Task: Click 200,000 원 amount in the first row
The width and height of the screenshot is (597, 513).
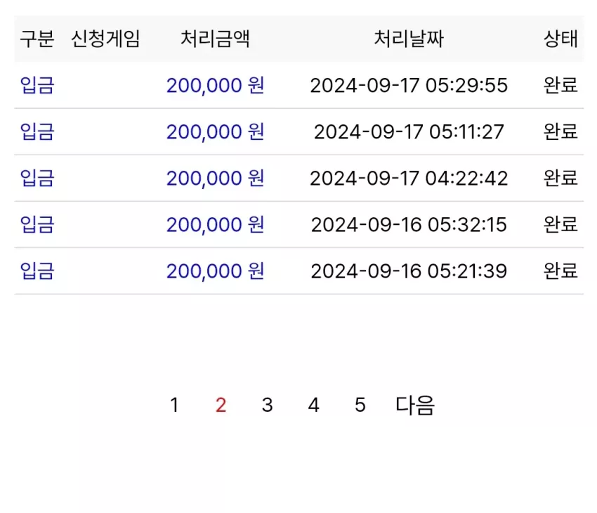Action: coord(215,85)
